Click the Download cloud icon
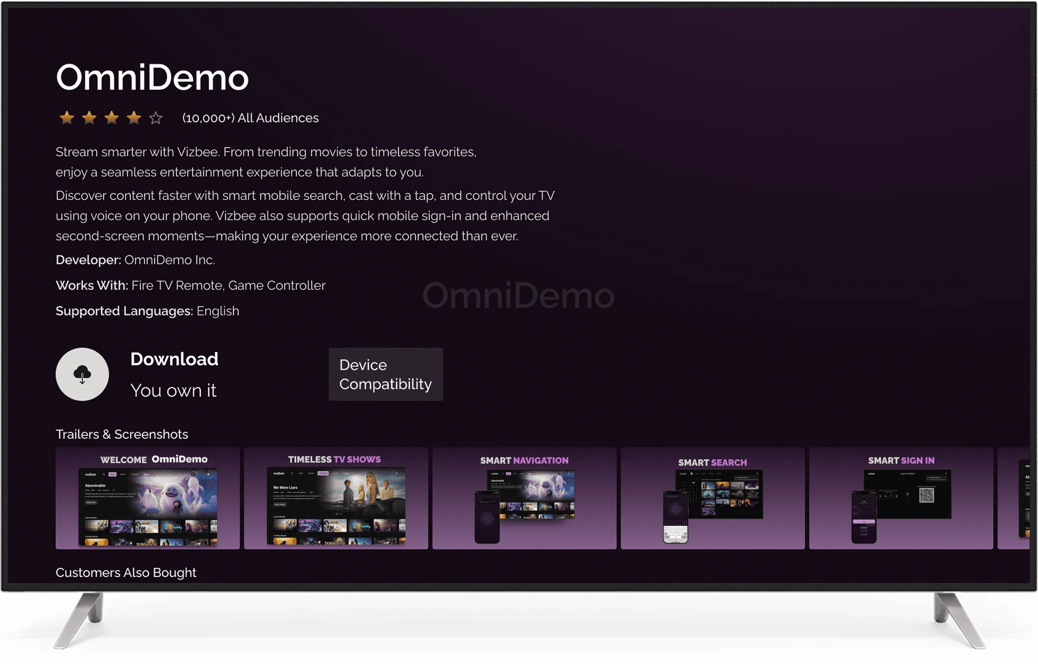This screenshot has width=1038, height=664. (x=82, y=374)
